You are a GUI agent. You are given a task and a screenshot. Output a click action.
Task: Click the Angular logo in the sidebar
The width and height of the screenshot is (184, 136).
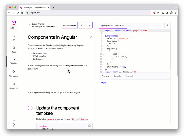click(14, 23)
